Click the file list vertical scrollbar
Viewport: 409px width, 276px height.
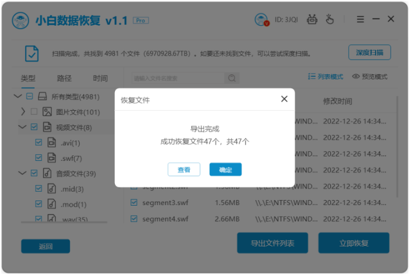(397, 147)
